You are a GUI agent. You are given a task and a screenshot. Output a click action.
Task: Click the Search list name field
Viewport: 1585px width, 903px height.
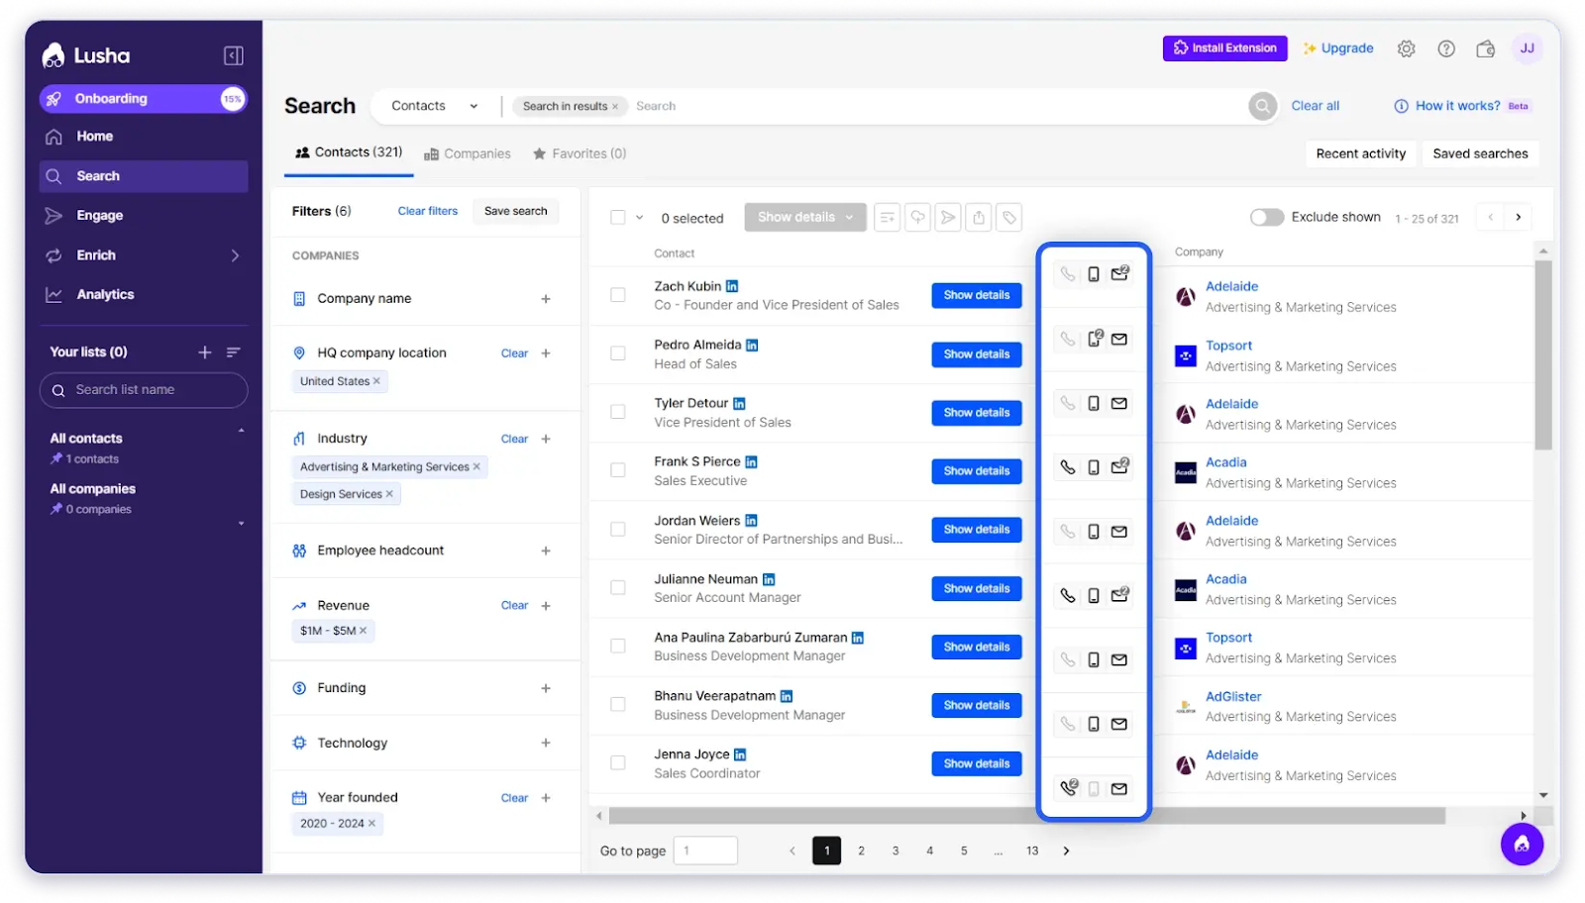[144, 390]
